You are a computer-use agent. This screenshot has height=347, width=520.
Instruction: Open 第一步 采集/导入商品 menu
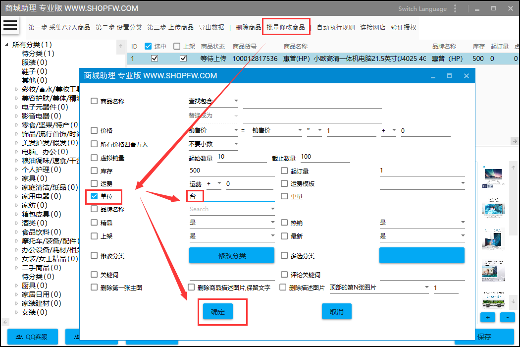[59, 28]
